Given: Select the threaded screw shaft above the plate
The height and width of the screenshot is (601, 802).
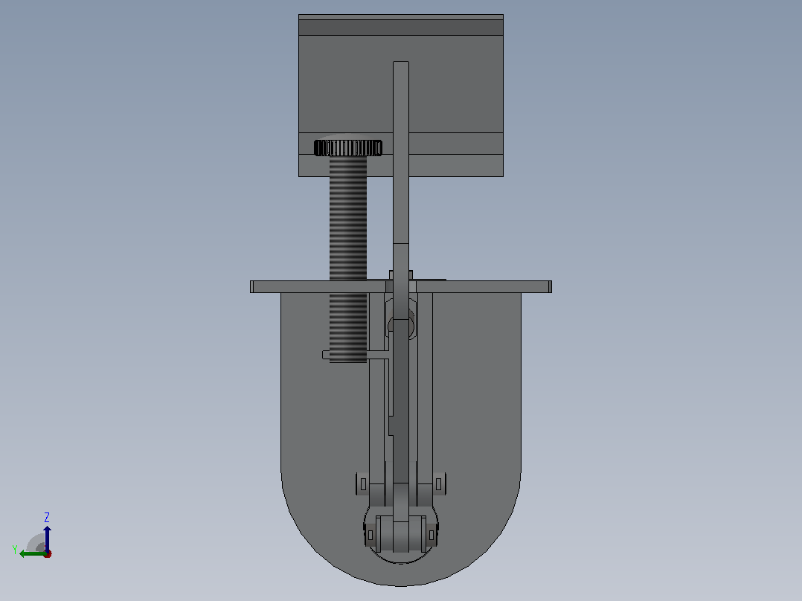Looking at the screenshot, I should 348,219.
